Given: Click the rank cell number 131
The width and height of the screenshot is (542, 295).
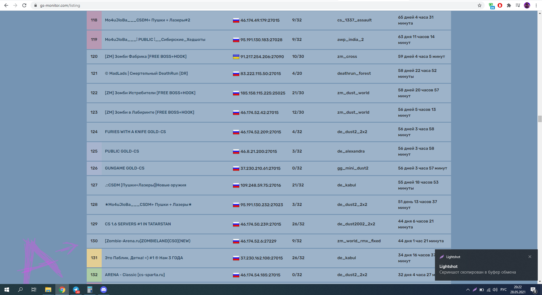Looking at the screenshot, I should [94, 258].
